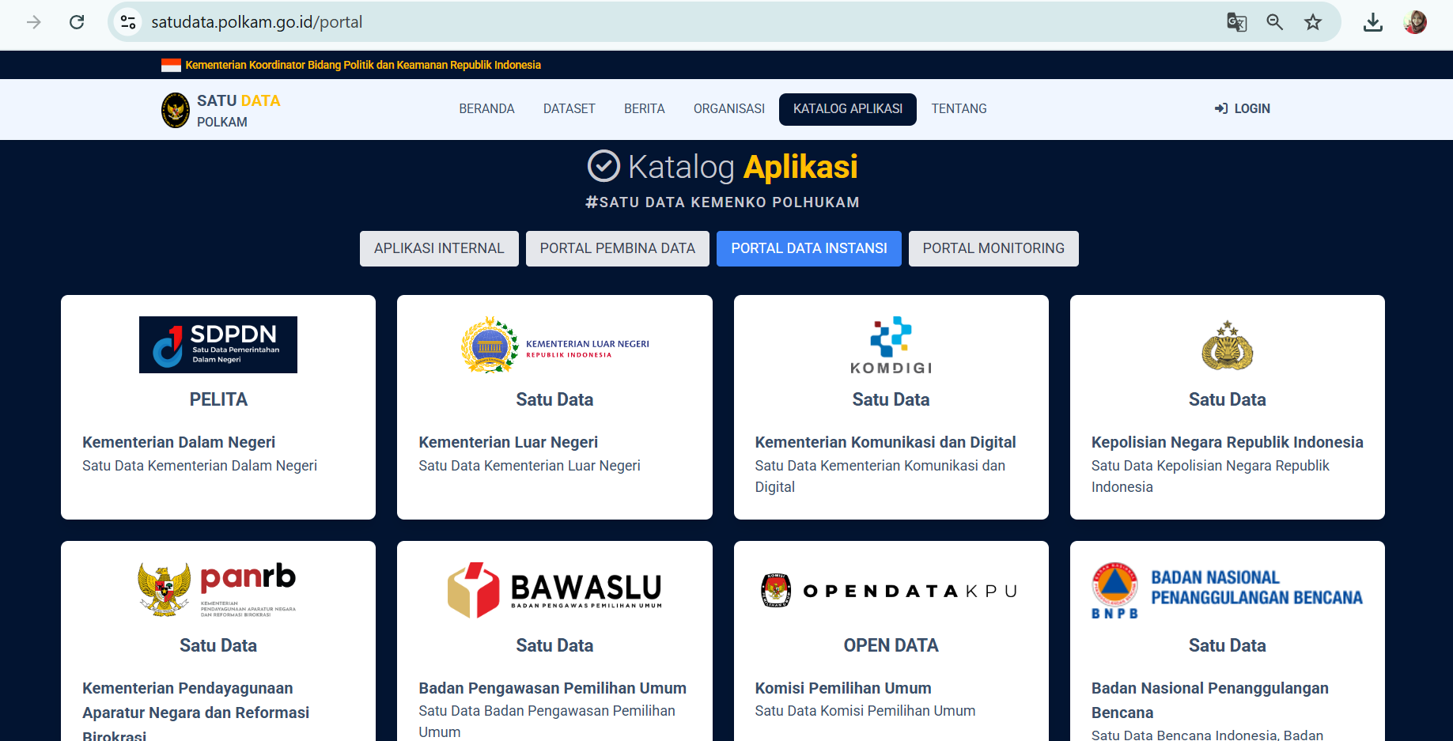
Task: Click the translate page icon
Action: [x=1236, y=22]
